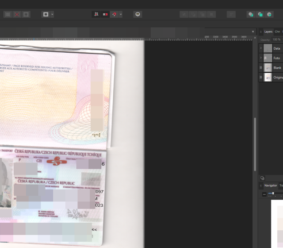Click the Deselect icon with red X

pos(17,14)
